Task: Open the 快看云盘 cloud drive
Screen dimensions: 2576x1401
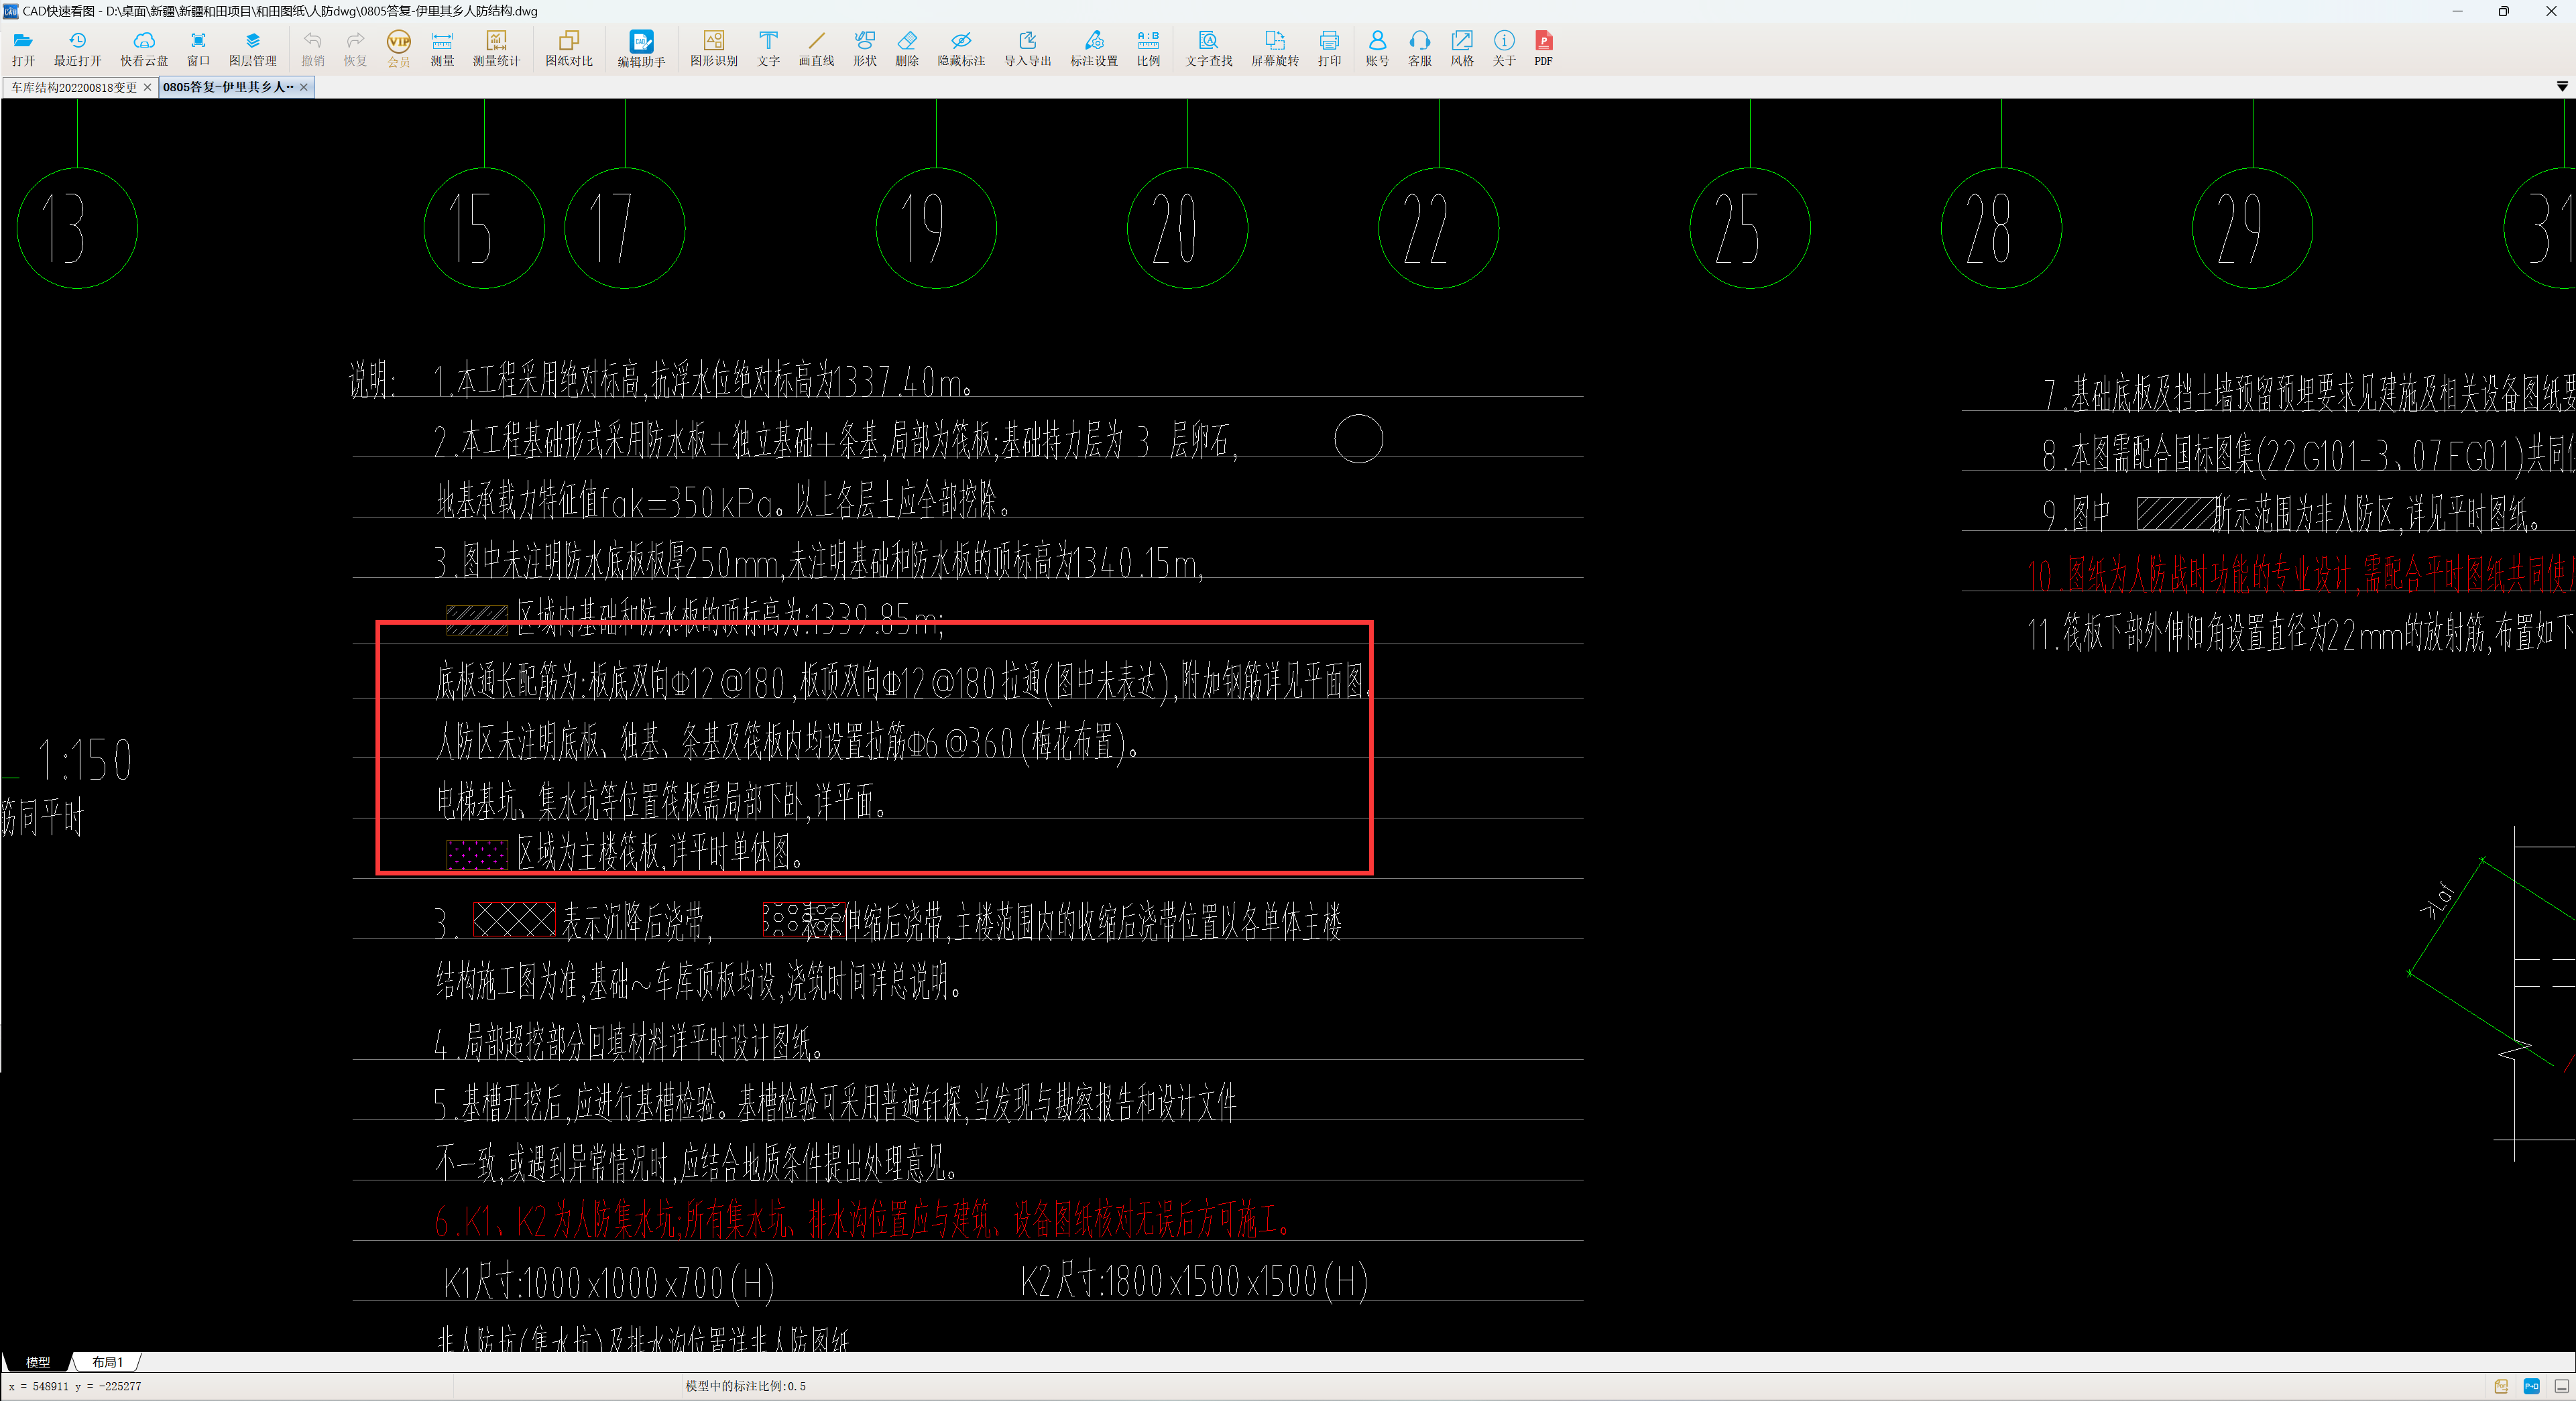Action: click(144, 48)
